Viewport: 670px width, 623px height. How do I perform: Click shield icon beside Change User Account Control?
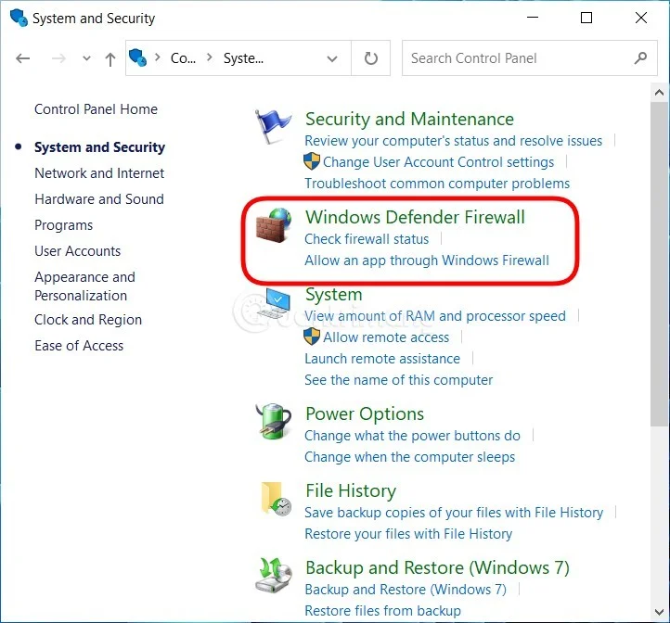(x=312, y=162)
